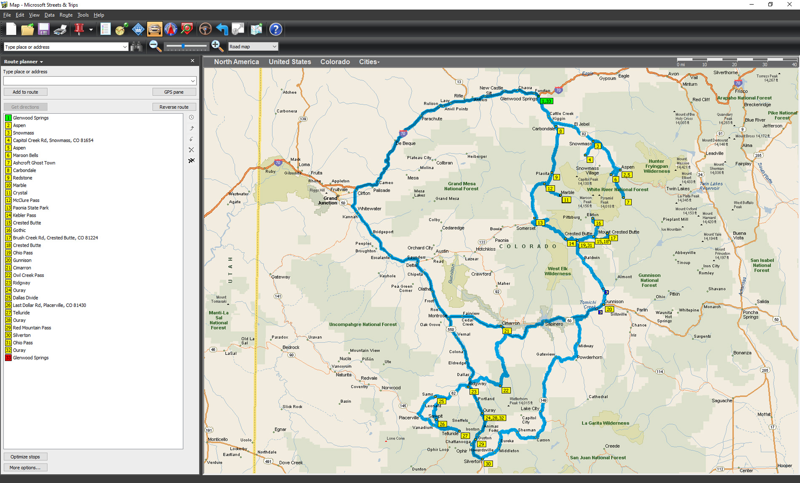Click the folded map update icon
This screenshot has height=483, width=800.
click(x=256, y=29)
